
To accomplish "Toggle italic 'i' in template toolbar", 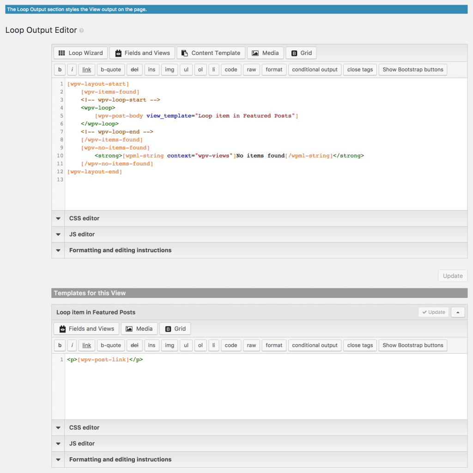I will [72, 346].
